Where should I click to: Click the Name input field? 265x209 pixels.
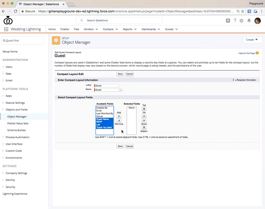click(107, 90)
